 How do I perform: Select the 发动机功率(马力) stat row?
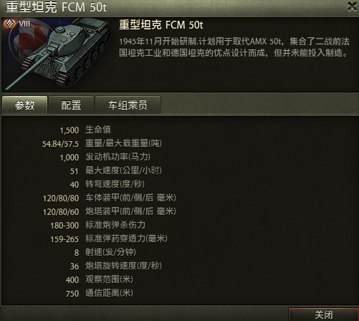tap(105, 157)
